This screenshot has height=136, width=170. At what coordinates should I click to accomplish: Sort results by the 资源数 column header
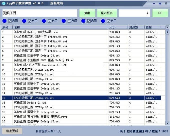coord(136,27)
